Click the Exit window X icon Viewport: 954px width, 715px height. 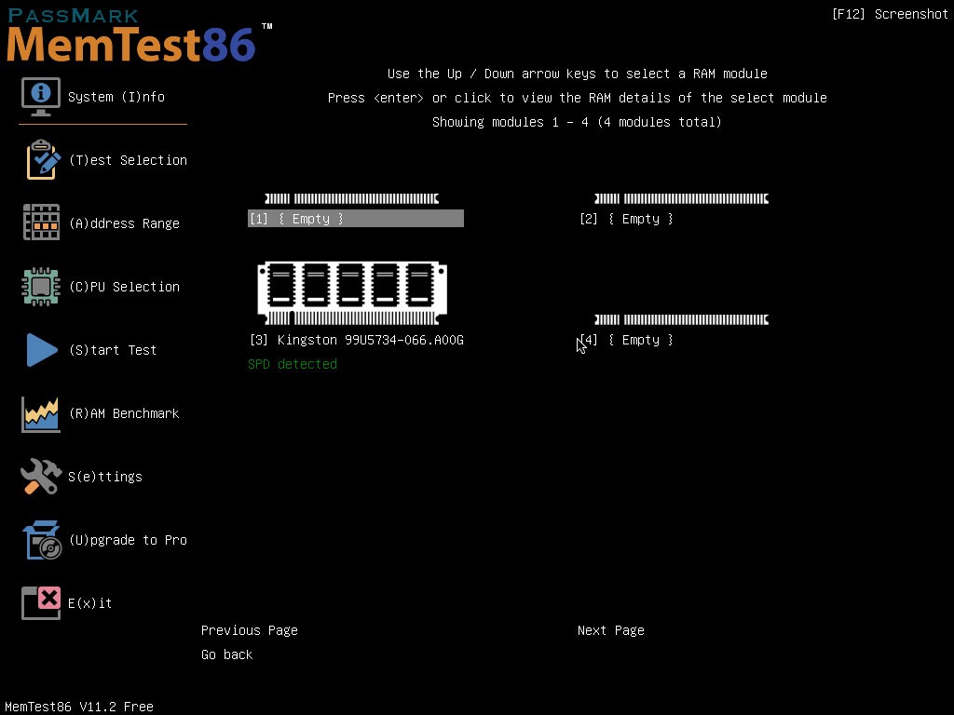41,603
